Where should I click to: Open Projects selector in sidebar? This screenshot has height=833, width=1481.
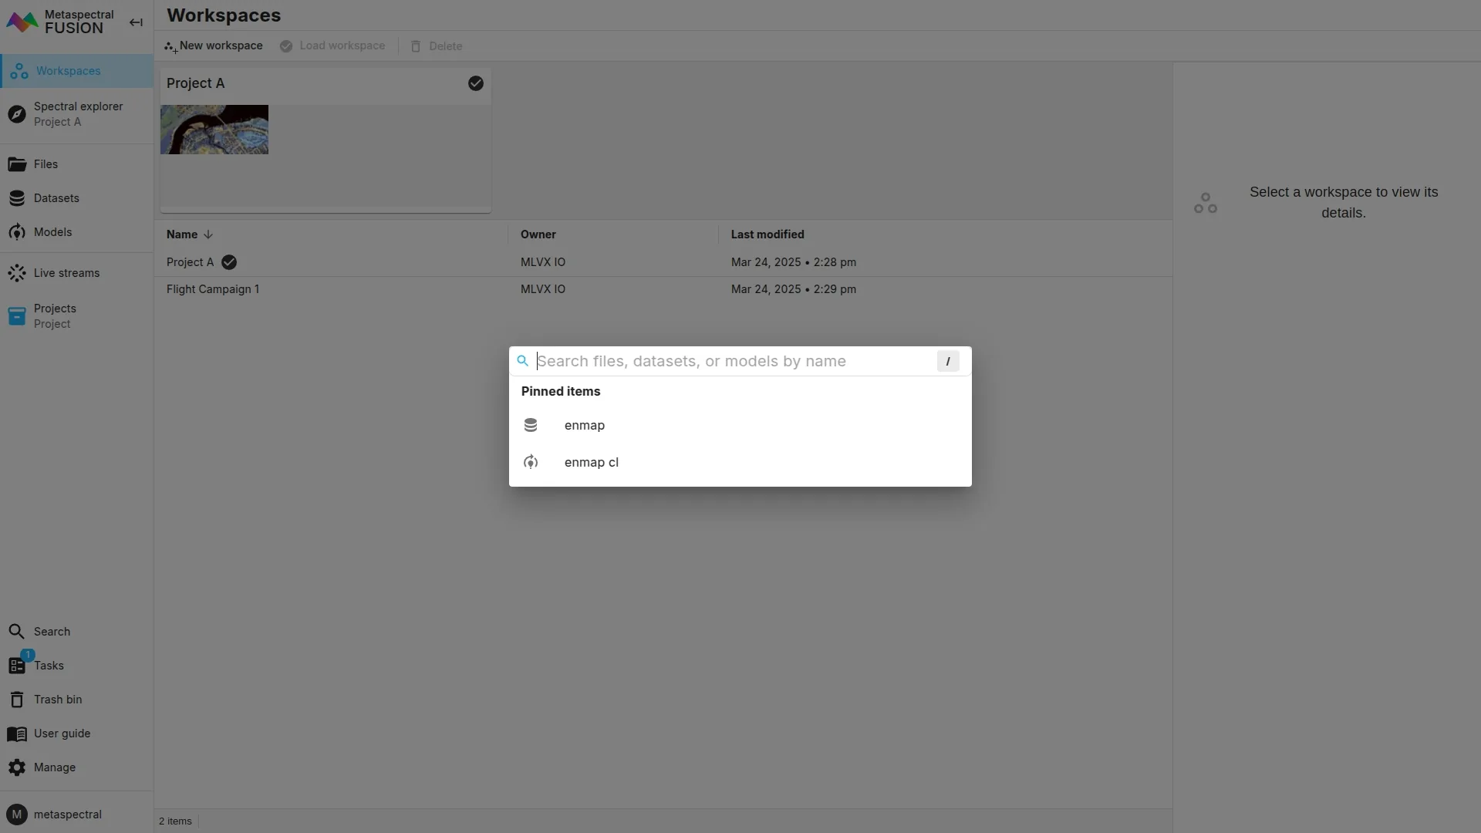click(54, 316)
